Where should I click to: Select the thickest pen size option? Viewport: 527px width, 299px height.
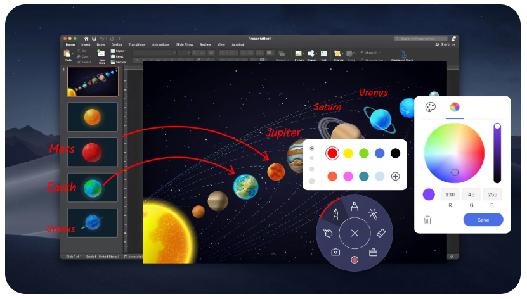click(311, 181)
